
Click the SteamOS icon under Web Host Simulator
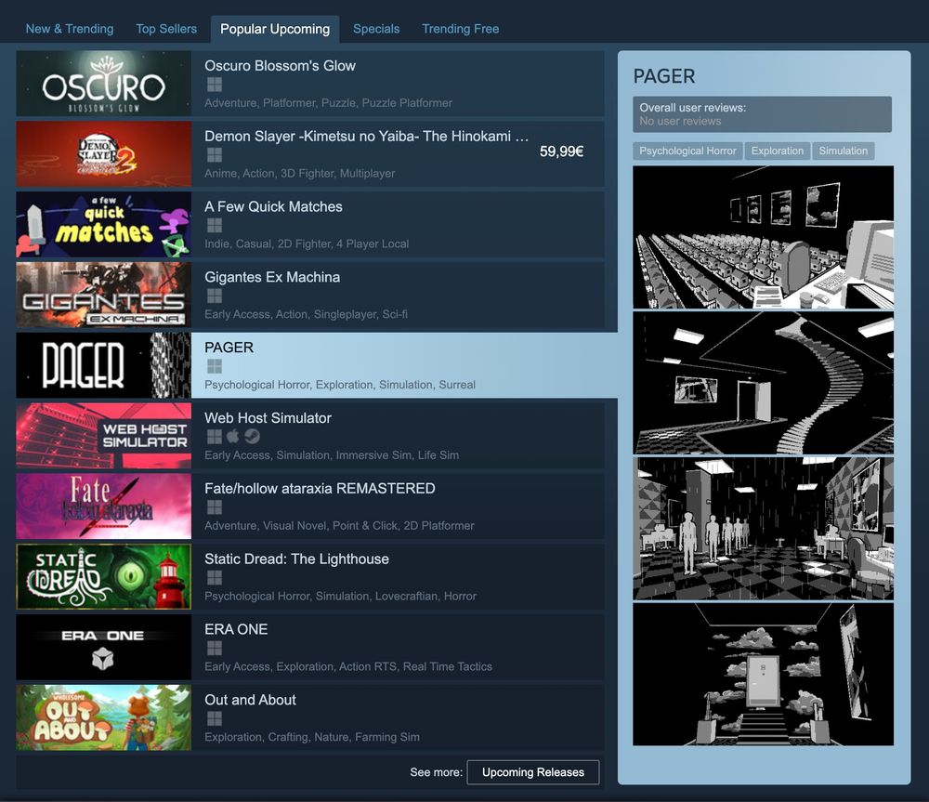click(253, 437)
